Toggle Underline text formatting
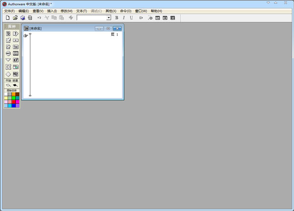This screenshot has width=294, height=211. [x=131, y=18]
